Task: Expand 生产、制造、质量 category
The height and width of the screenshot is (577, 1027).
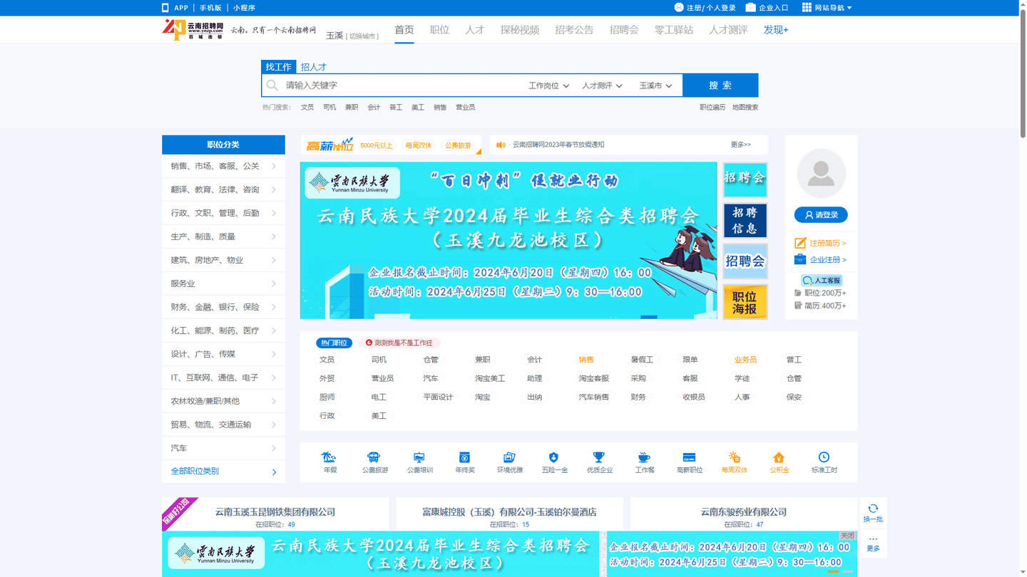Action: [223, 236]
